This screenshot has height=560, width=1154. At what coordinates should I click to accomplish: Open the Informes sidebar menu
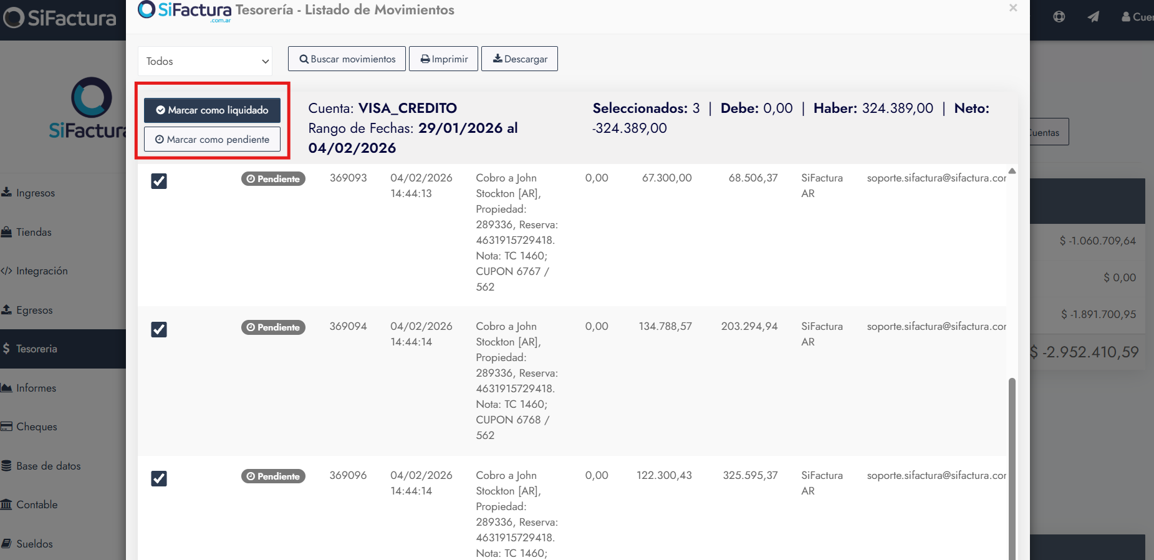click(36, 388)
